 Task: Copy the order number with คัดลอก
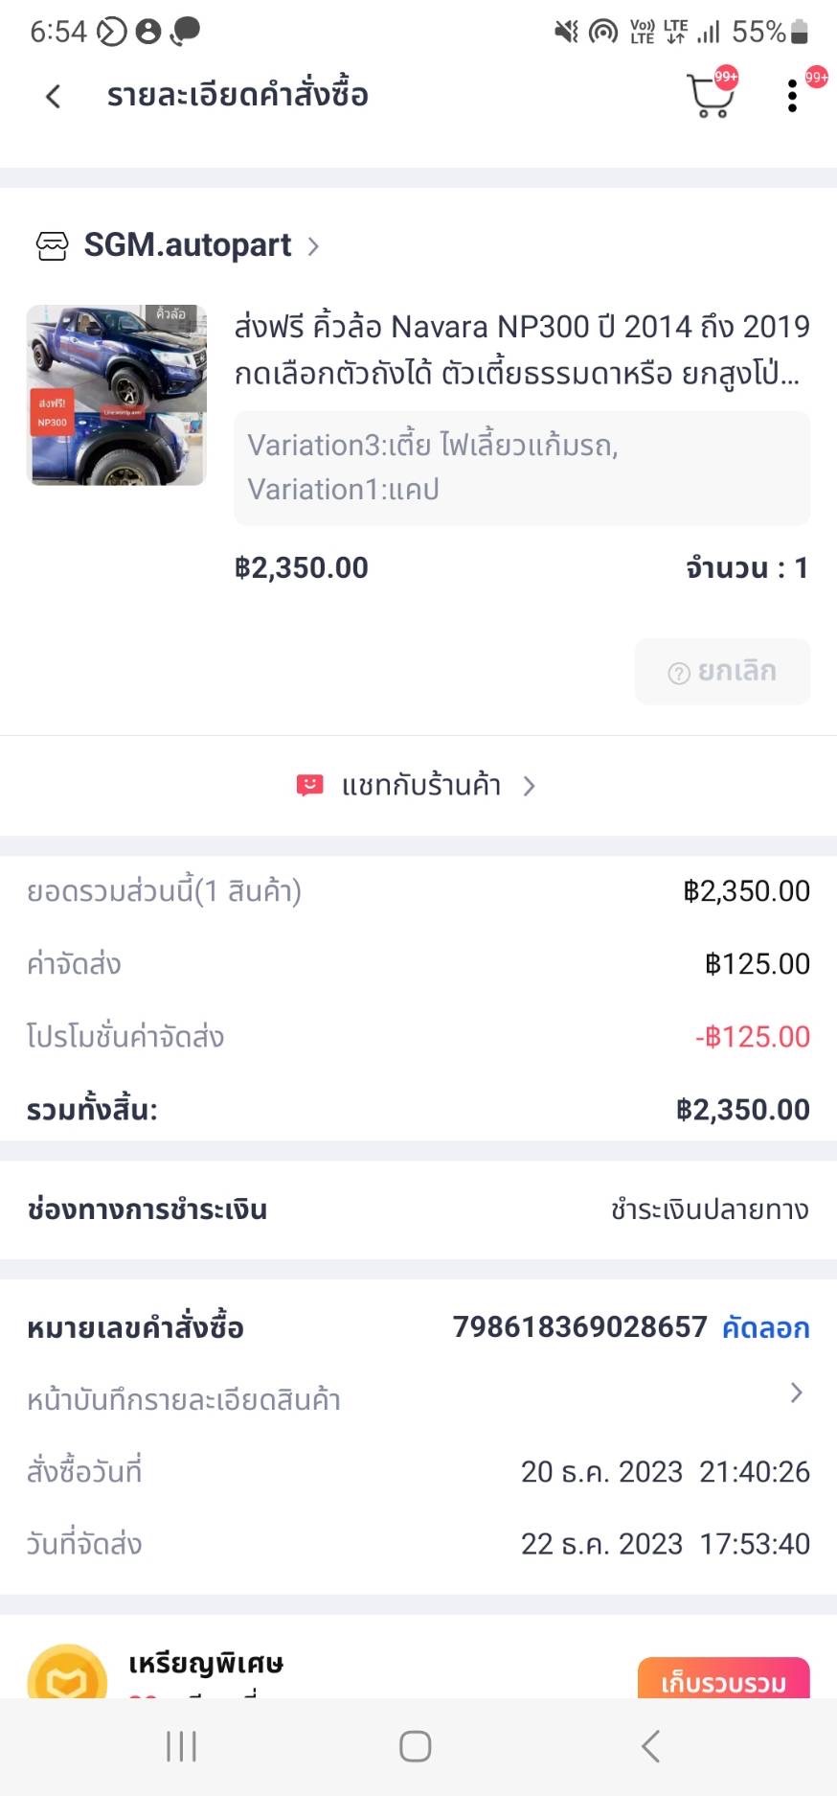[765, 1328]
